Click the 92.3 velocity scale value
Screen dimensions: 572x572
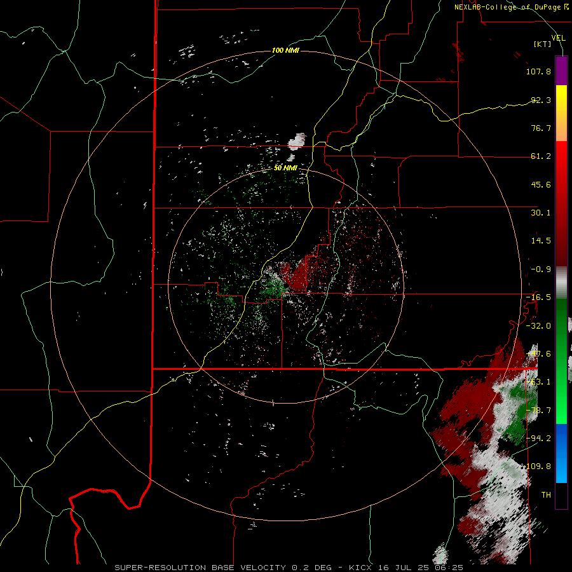point(541,100)
